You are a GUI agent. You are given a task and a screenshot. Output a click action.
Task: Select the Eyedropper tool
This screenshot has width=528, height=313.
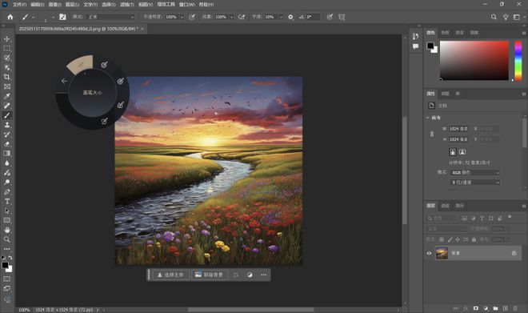coord(6,96)
